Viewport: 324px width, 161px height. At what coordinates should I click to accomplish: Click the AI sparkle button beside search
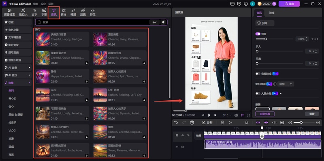pyautogui.click(x=163, y=22)
